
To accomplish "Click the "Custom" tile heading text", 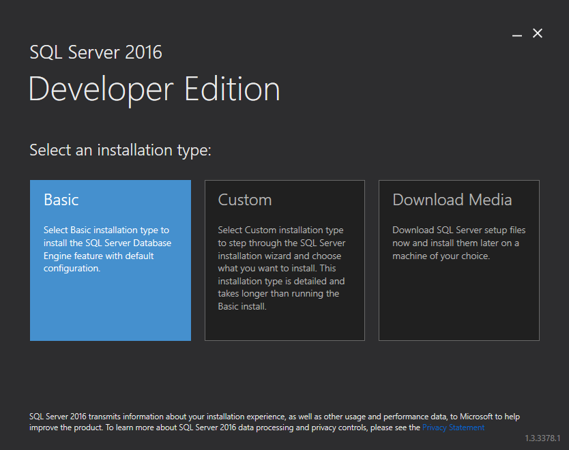I will (x=245, y=200).
